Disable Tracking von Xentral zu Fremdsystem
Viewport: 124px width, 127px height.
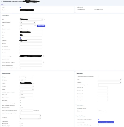[98, 119]
